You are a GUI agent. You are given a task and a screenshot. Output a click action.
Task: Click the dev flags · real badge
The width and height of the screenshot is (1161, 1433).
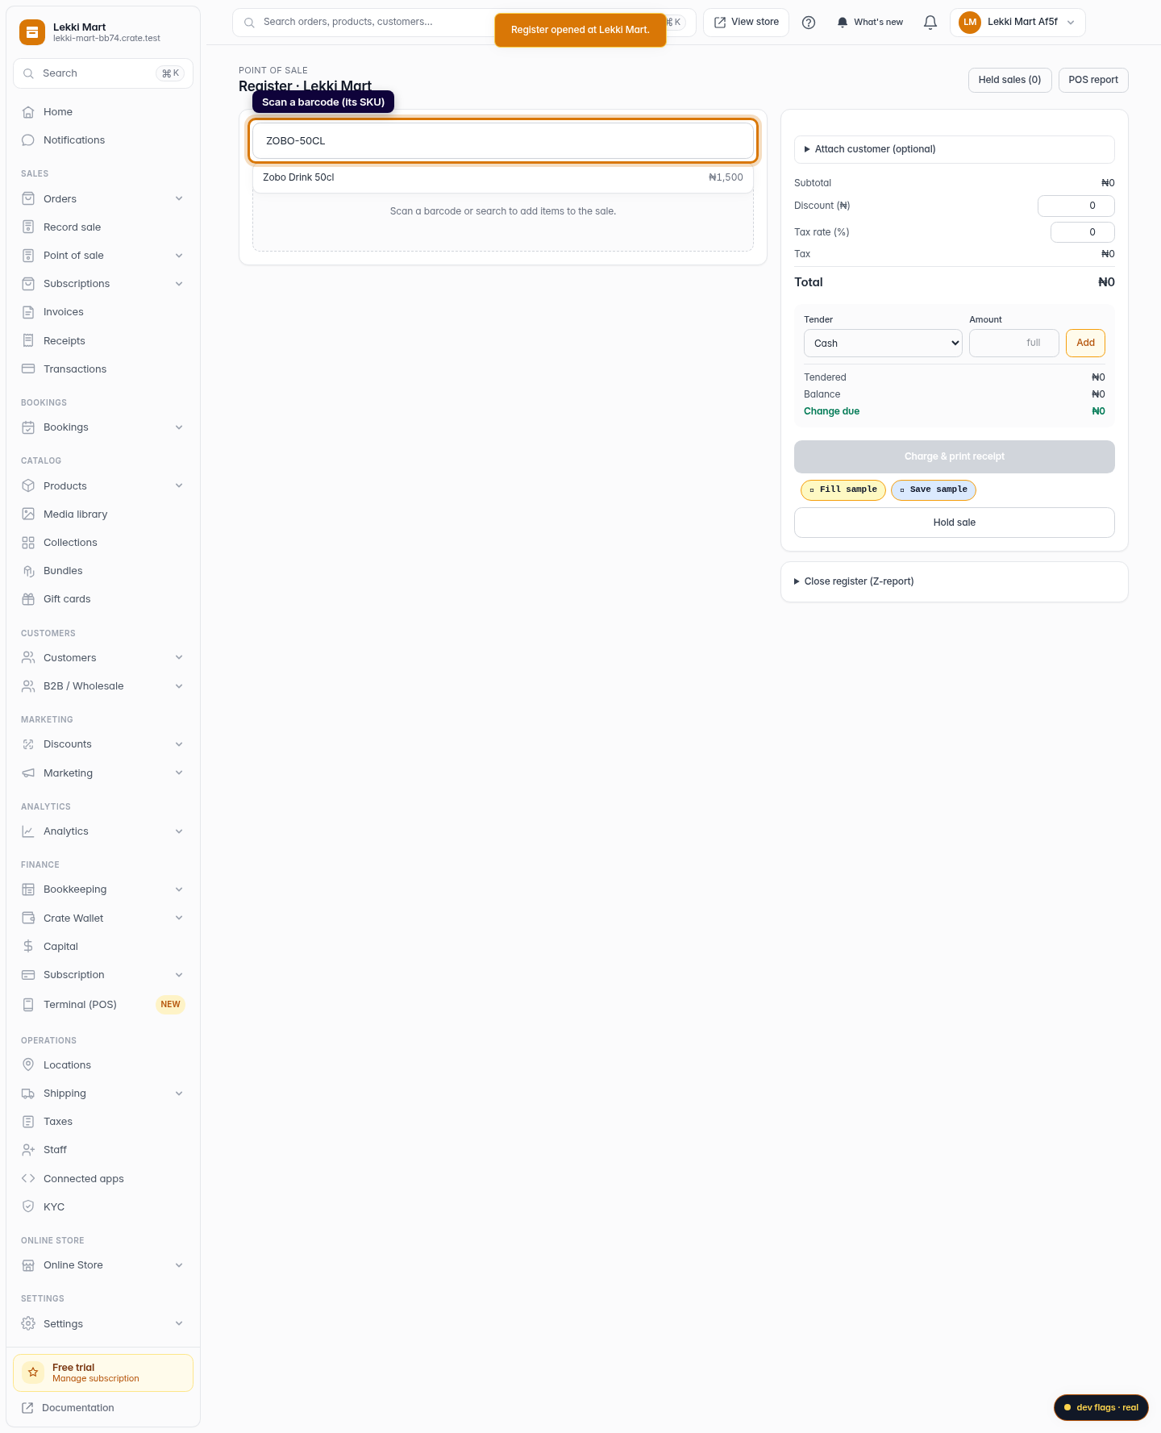1101,1407
